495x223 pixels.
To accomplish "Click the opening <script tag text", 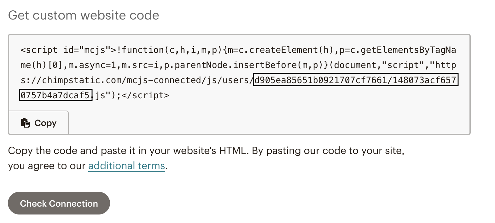I will [39, 50].
